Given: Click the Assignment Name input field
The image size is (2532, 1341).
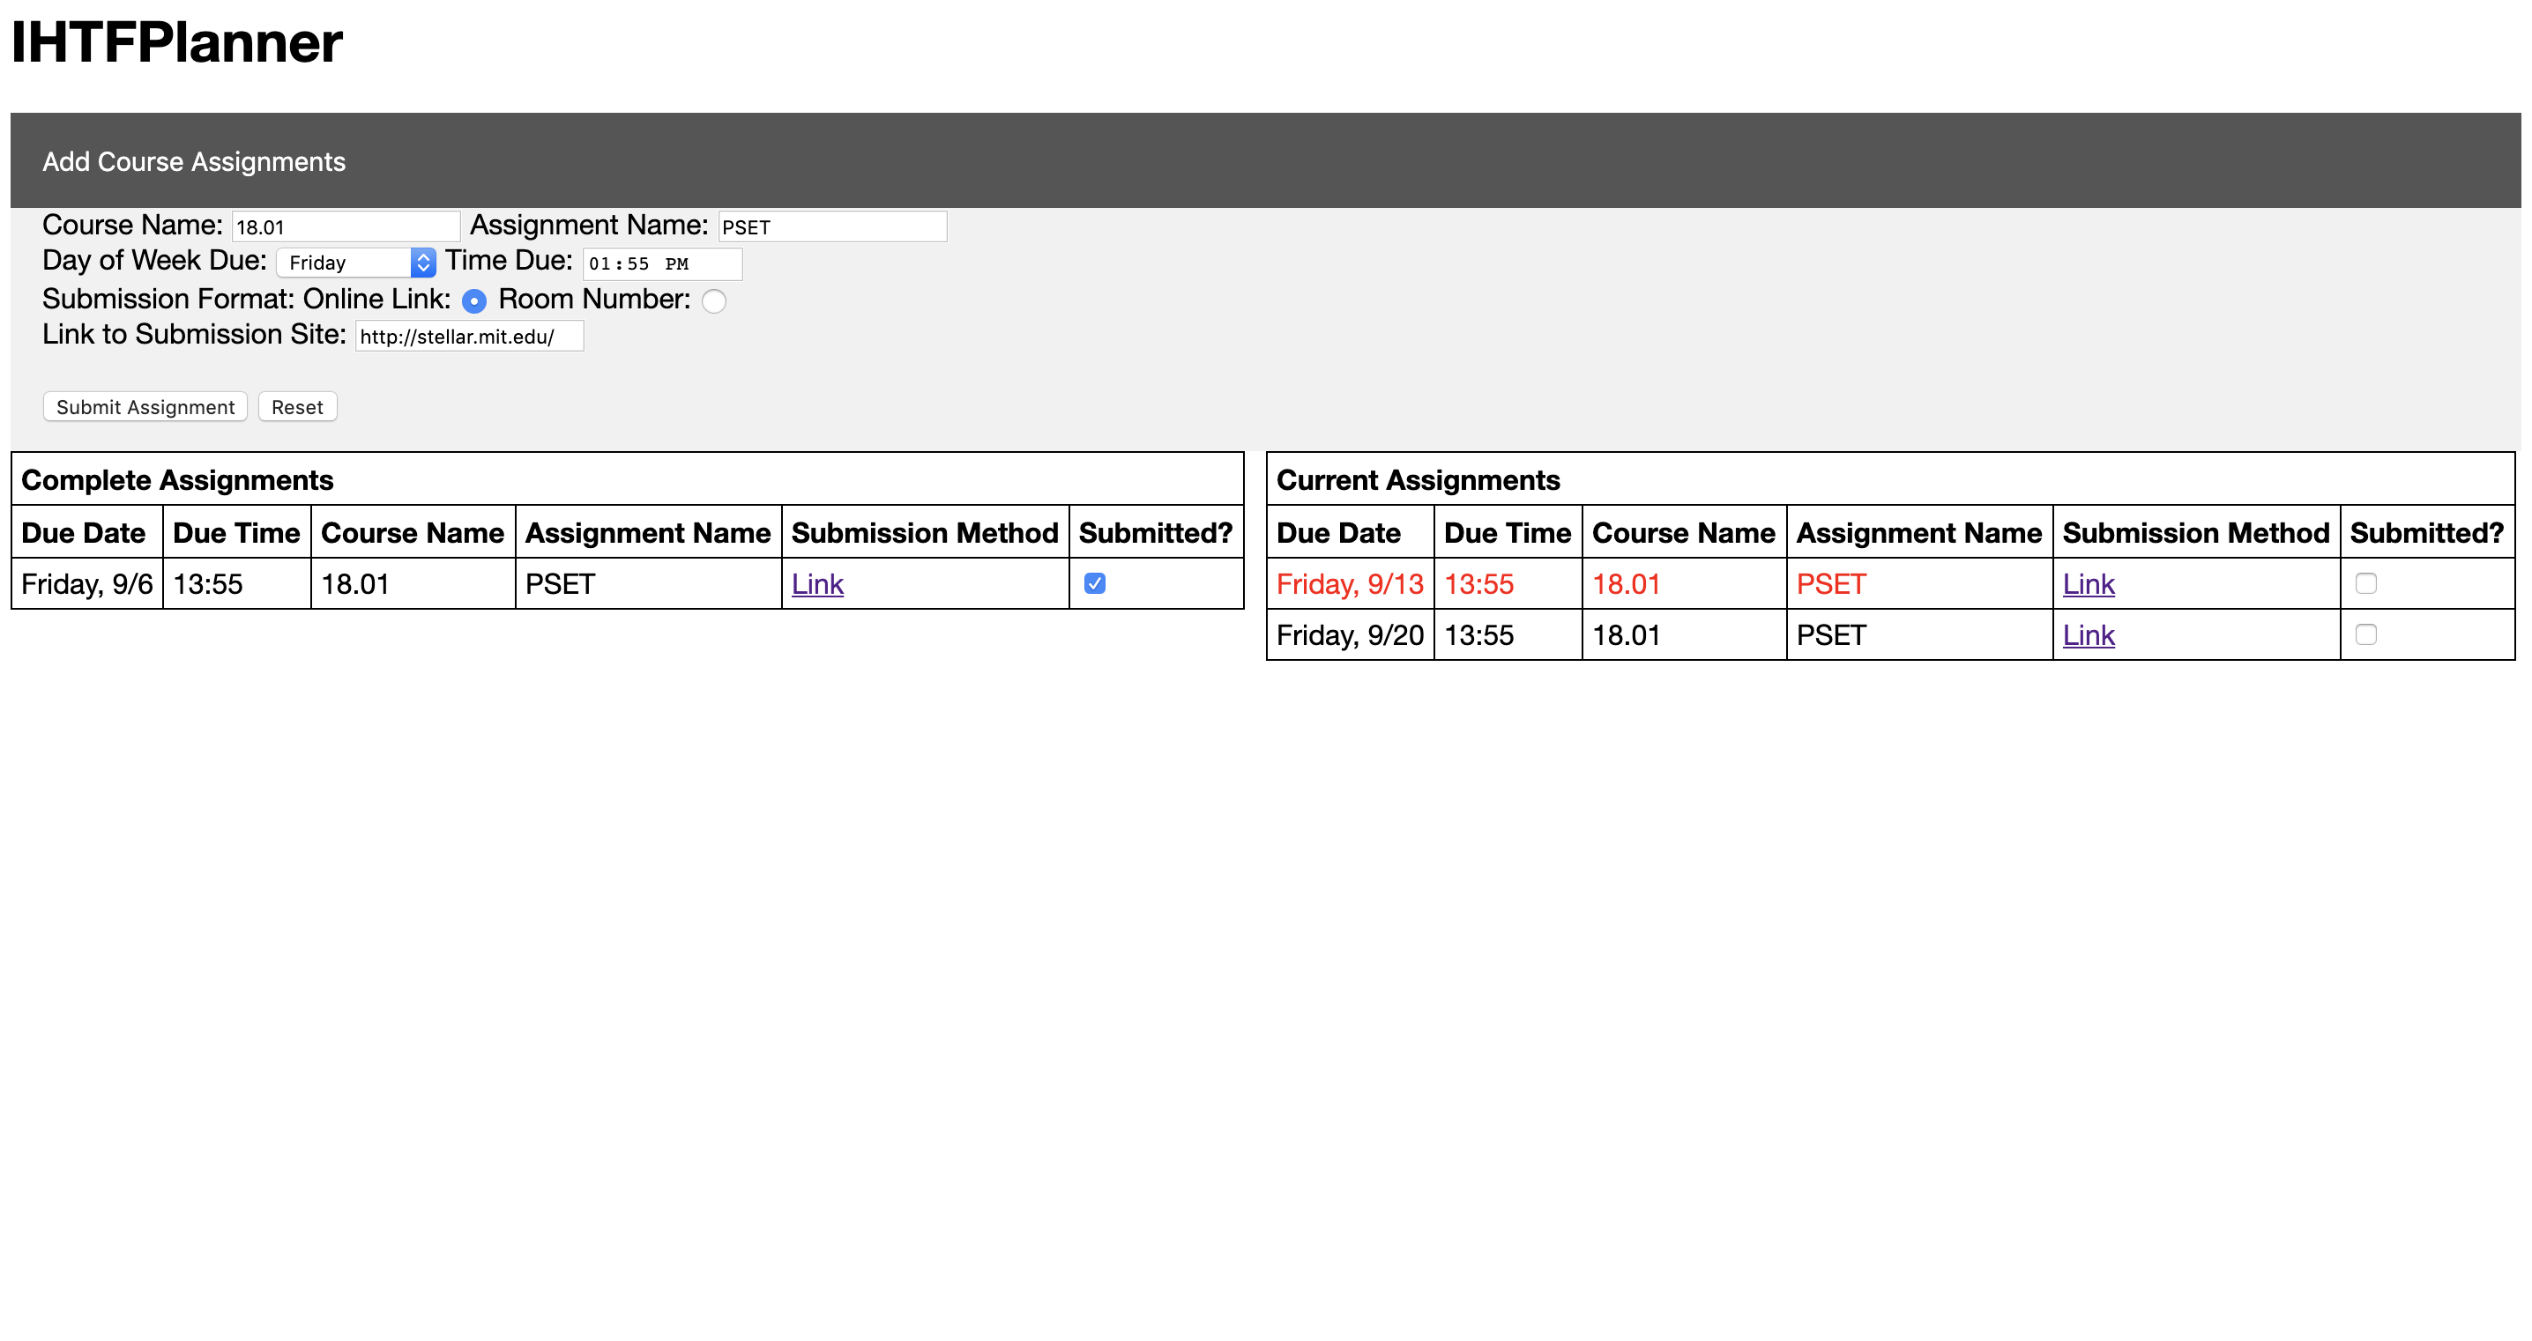Looking at the screenshot, I should 831,227.
